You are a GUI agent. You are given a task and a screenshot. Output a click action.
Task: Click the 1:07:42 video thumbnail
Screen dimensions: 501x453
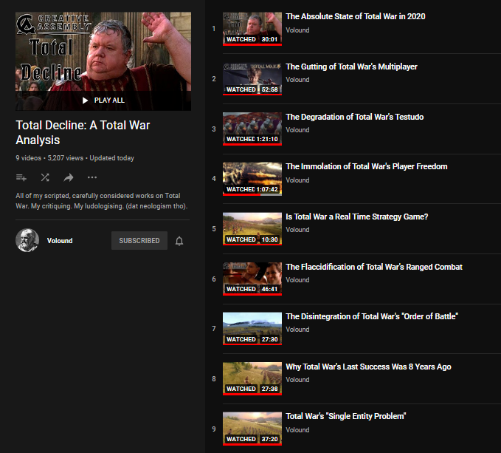pos(252,179)
